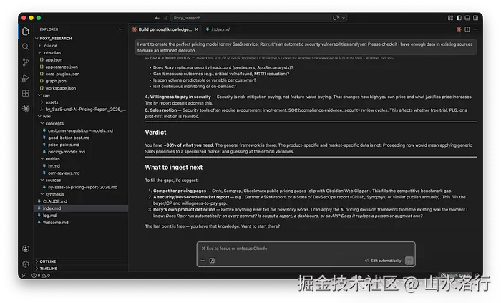
Task: Send the message with arrow button
Action: coord(409,261)
